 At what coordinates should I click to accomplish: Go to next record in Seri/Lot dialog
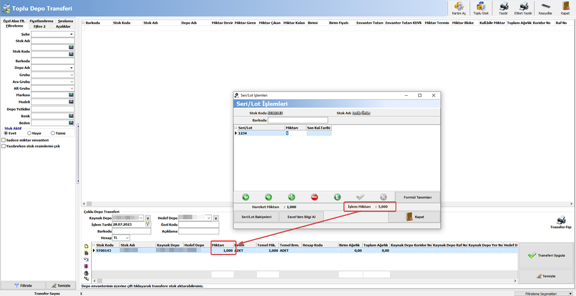[x=268, y=197]
